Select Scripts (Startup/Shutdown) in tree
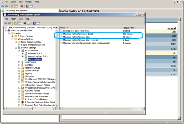The width and height of the screenshot is (184, 124). pyautogui.click(x=33, y=45)
